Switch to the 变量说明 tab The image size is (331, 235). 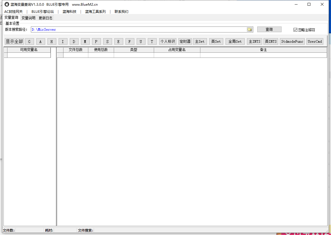tap(28, 18)
